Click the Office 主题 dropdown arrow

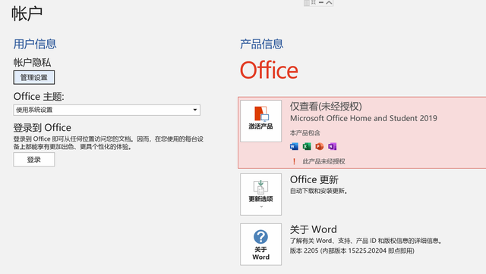tap(195, 110)
